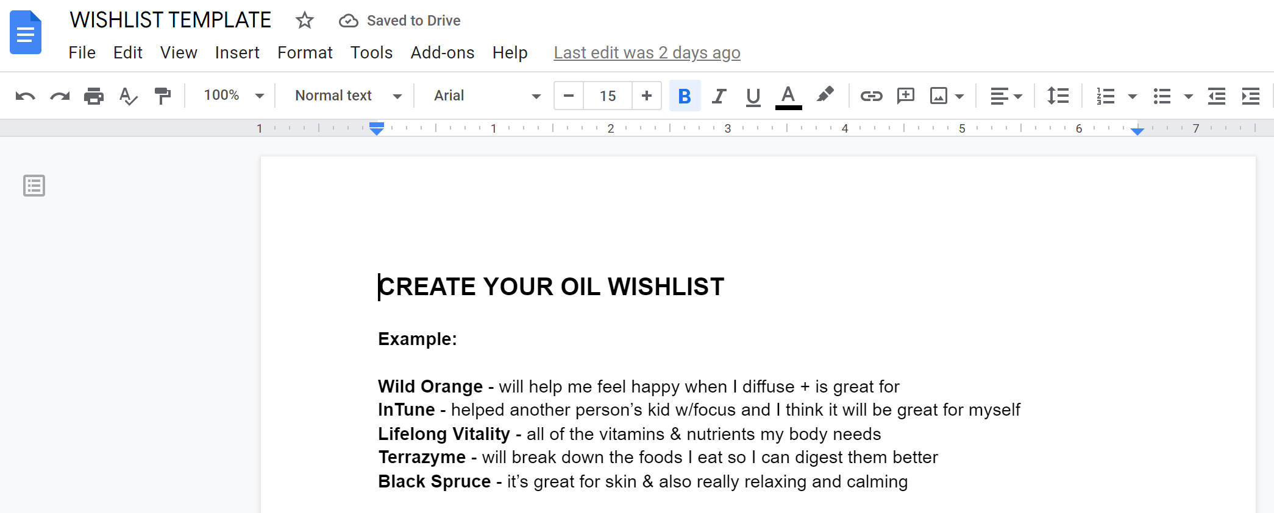The image size is (1274, 513).
Task: Click the Undo arrow icon
Action: [25, 96]
